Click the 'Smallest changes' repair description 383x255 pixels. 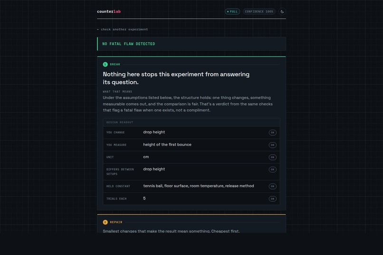tap(171, 231)
